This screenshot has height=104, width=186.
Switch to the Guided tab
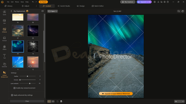coord(47,6)
